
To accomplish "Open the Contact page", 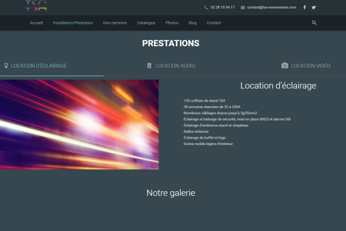I will (214, 23).
